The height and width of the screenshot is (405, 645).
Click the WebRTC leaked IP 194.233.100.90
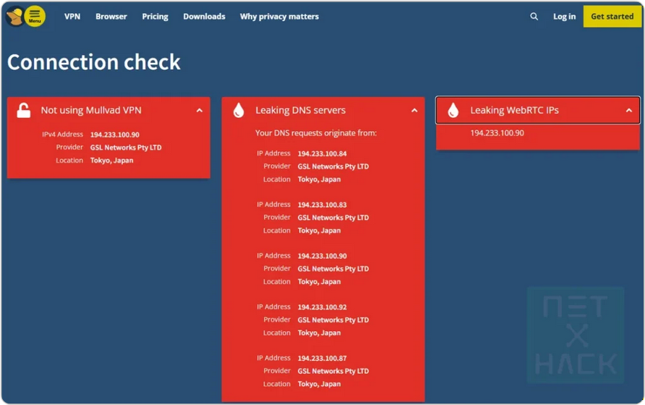point(497,133)
